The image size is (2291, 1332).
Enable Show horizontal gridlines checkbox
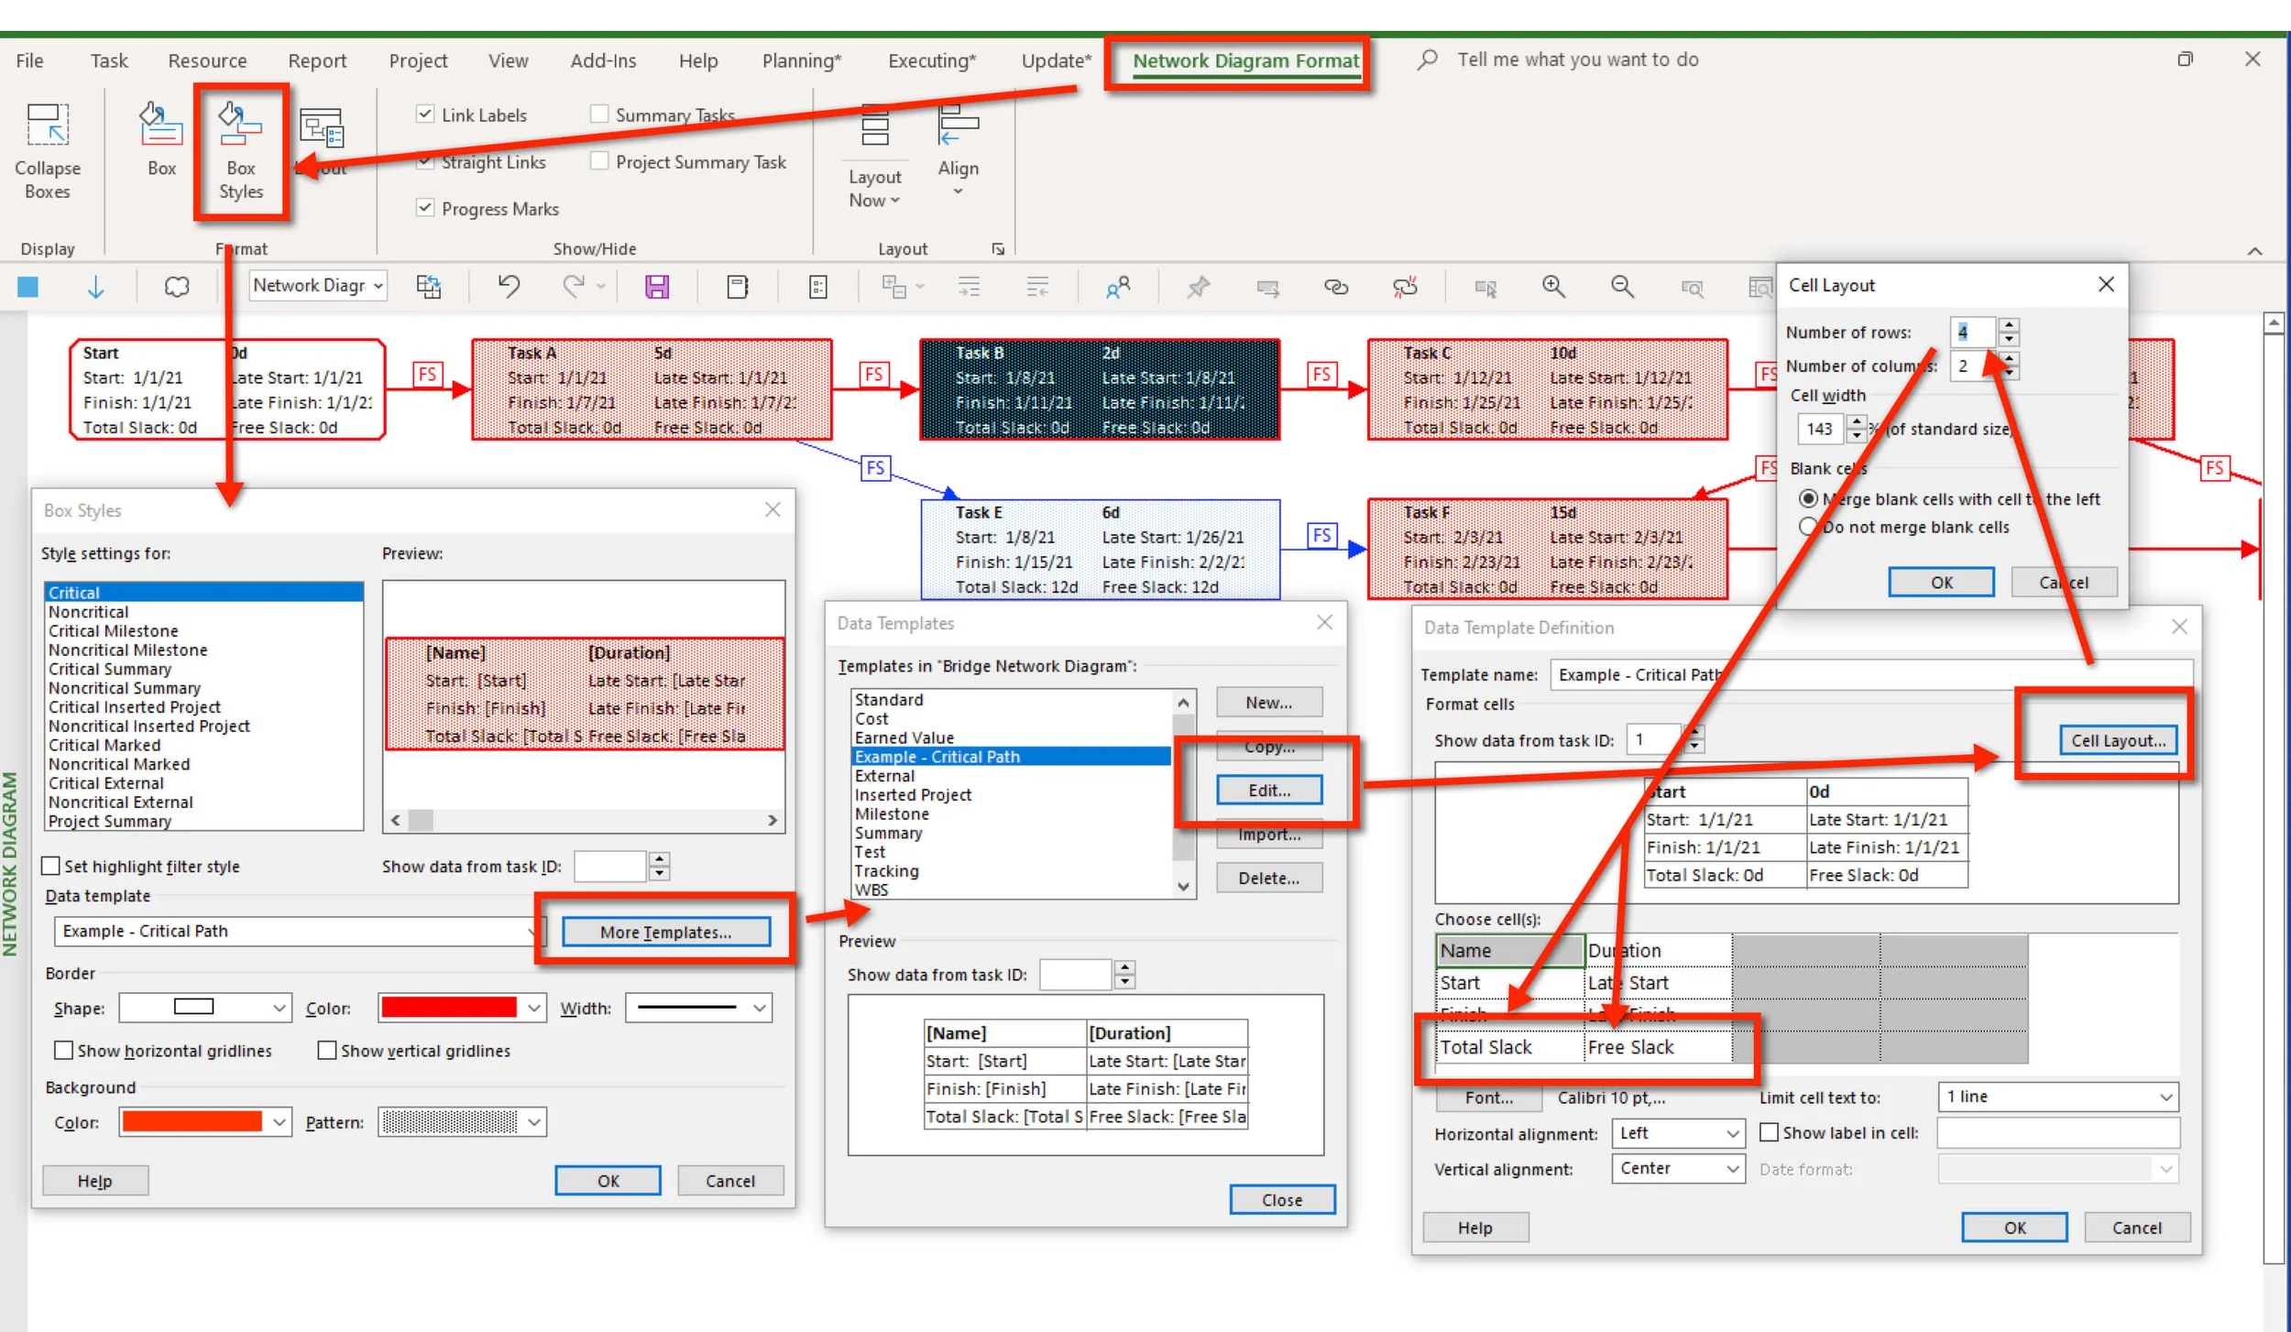point(64,1050)
